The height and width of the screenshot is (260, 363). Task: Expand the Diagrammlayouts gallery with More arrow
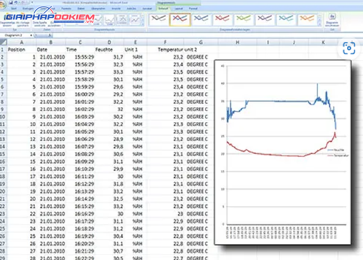143,24
